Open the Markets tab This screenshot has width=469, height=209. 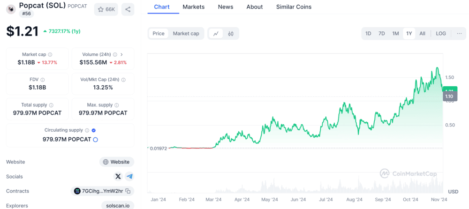click(194, 7)
